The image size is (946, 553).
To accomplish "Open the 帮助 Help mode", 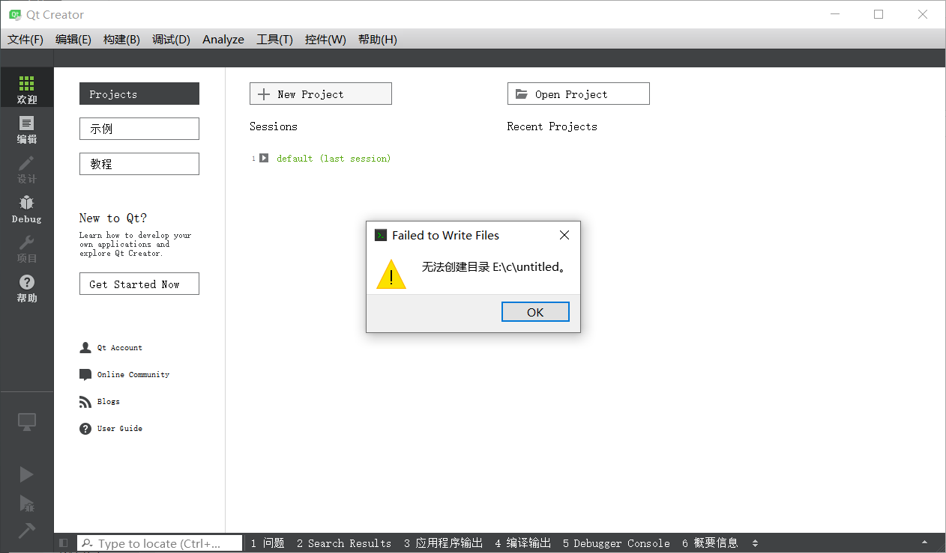I will tap(27, 287).
